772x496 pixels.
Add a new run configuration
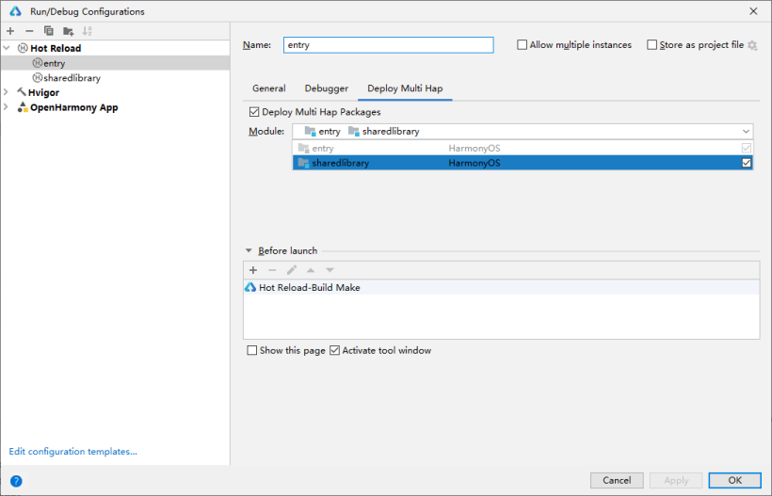click(x=10, y=31)
